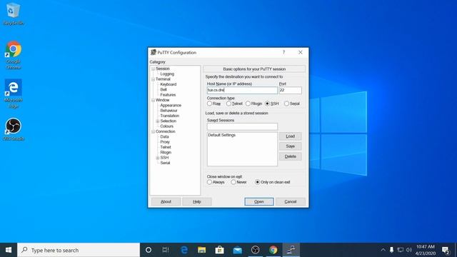Open the Action Center notifications
The height and width of the screenshot is (257, 457).
point(446,250)
